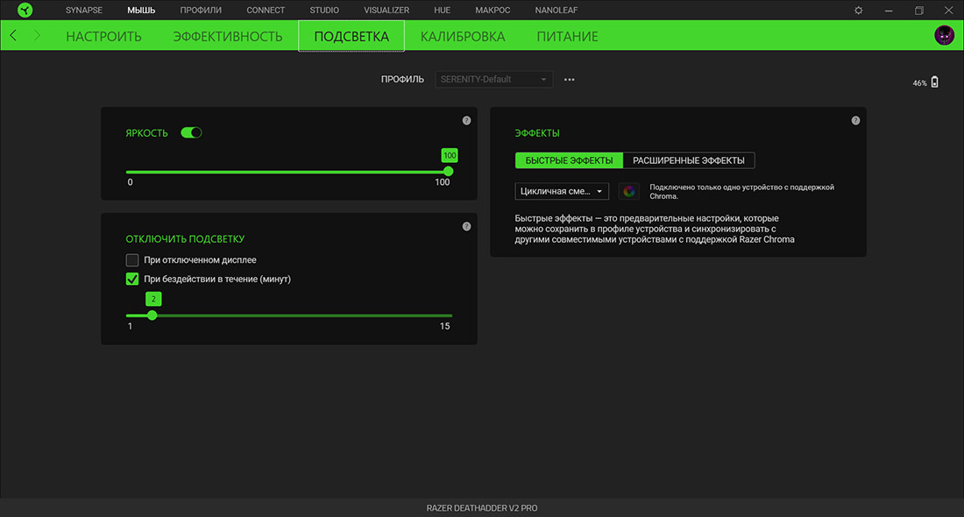Open help for Отключить подсветку panel
The image size is (964, 517).
pos(466,226)
